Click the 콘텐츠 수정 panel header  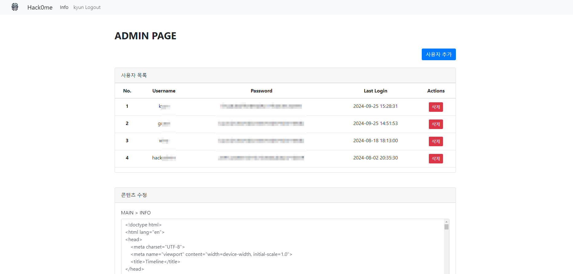(134, 195)
